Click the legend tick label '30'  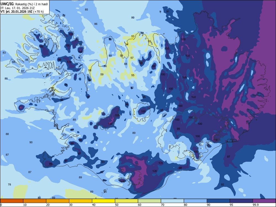pos(71,205)
